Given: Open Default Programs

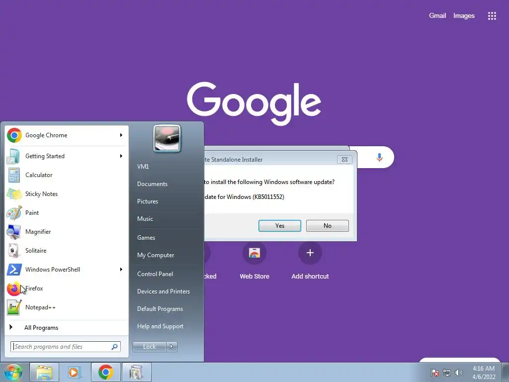Looking at the screenshot, I should [160, 309].
